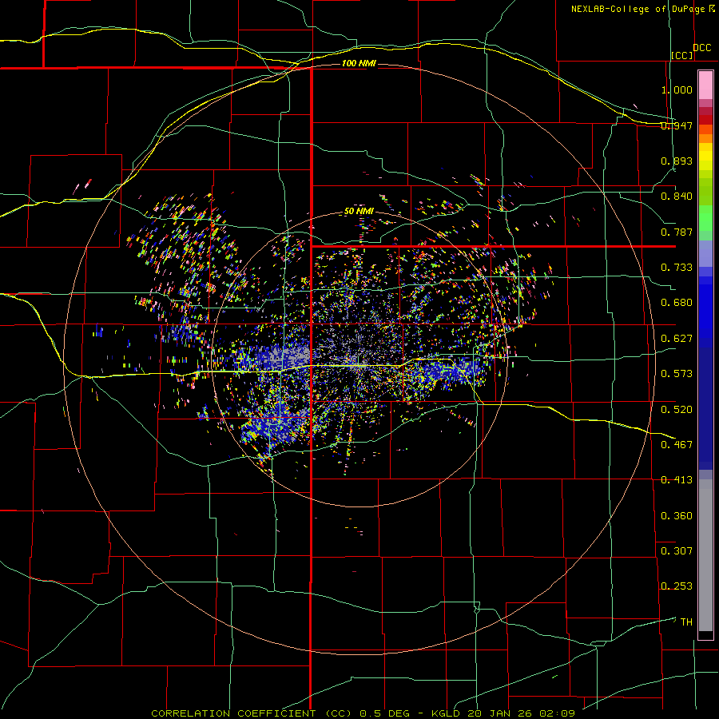Click the Correlation Coefficient caption at the bottom
This screenshot has height=719, width=719.
[x=363, y=713]
